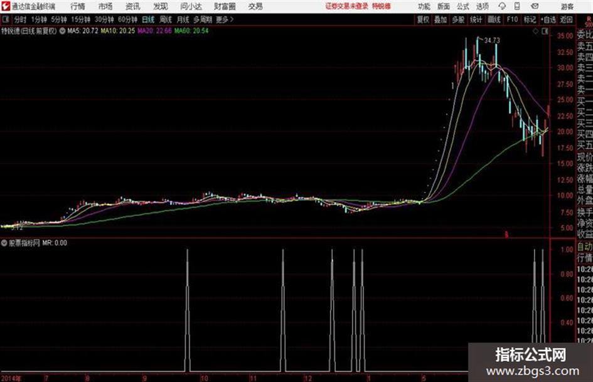Click the 自动 auto button in side panel
Screen dimensions: 593x382
tap(585, 247)
